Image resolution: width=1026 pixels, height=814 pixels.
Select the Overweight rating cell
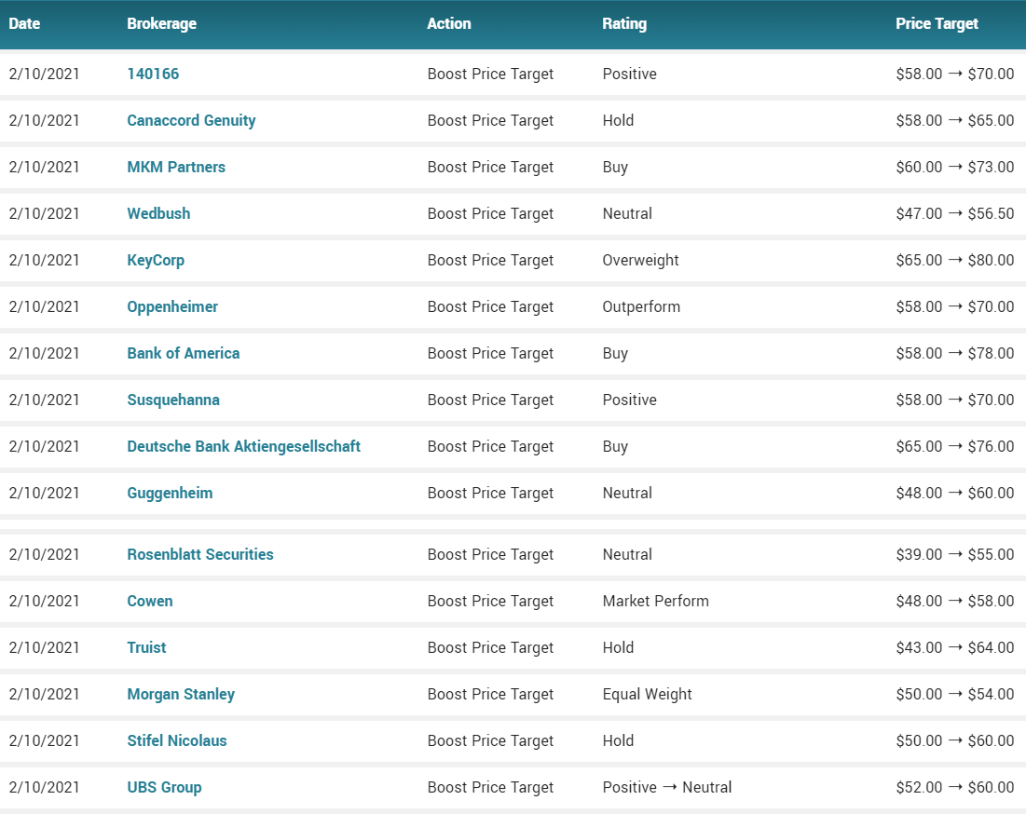(x=640, y=260)
